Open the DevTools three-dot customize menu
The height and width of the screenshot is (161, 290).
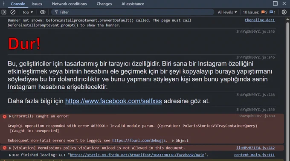[4, 3]
